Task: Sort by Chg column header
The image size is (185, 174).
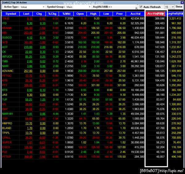Action: 39,14
